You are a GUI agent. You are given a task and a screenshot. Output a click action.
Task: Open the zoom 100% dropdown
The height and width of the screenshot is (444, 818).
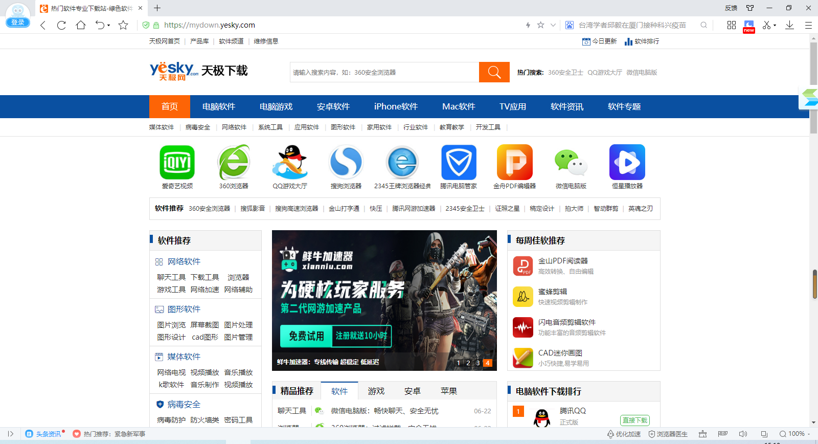click(795, 434)
